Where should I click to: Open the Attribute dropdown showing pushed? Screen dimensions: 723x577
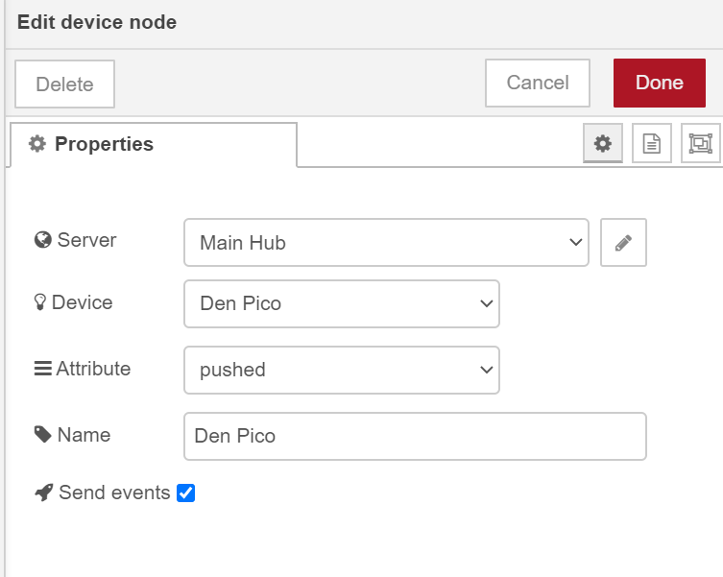(342, 370)
